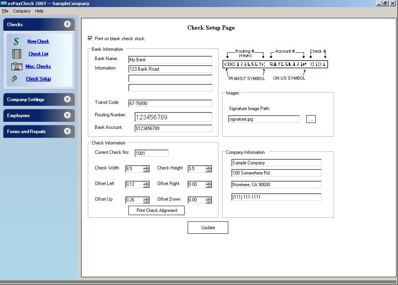Open the File menu

[x=5, y=11]
